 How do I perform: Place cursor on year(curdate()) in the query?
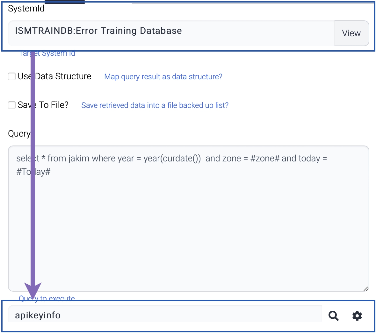point(172,159)
